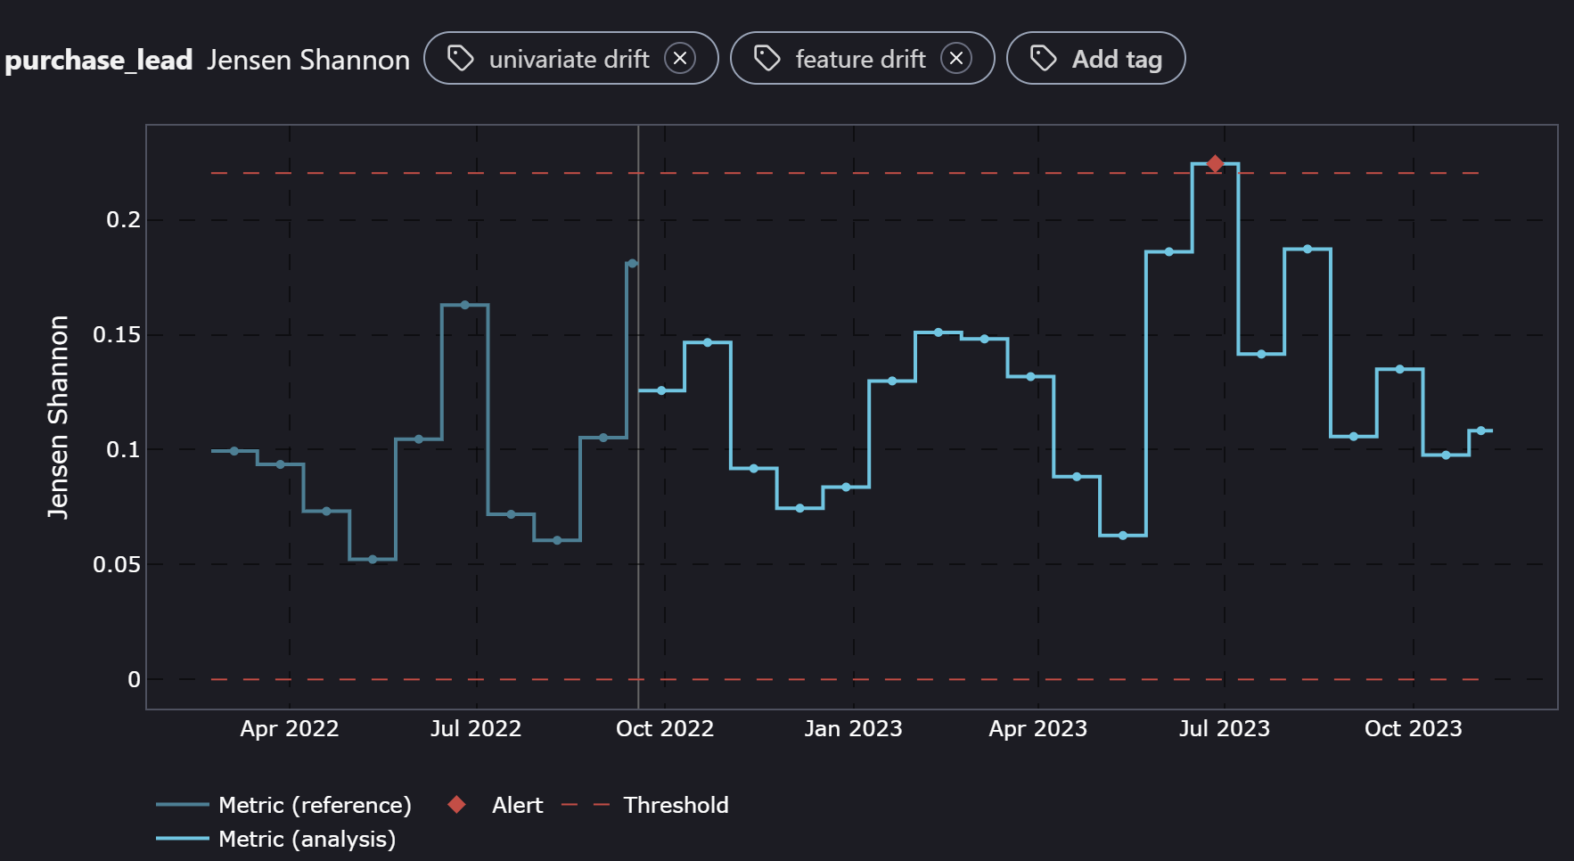Click the 0.15 y-axis tick label
1574x861 pixels.
tap(117, 334)
